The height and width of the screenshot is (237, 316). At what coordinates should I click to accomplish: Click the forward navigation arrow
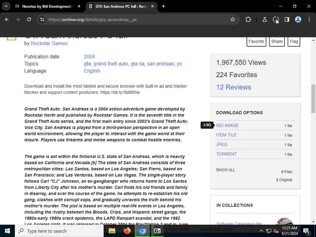(18, 19)
